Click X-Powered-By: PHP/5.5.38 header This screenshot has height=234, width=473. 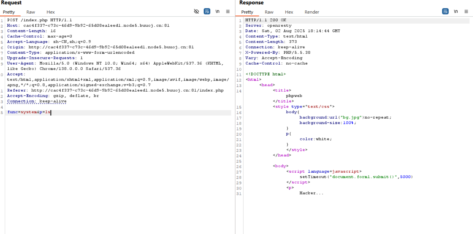pyautogui.click(x=278, y=52)
